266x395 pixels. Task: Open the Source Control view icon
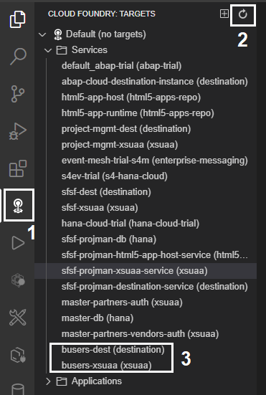tap(18, 94)
